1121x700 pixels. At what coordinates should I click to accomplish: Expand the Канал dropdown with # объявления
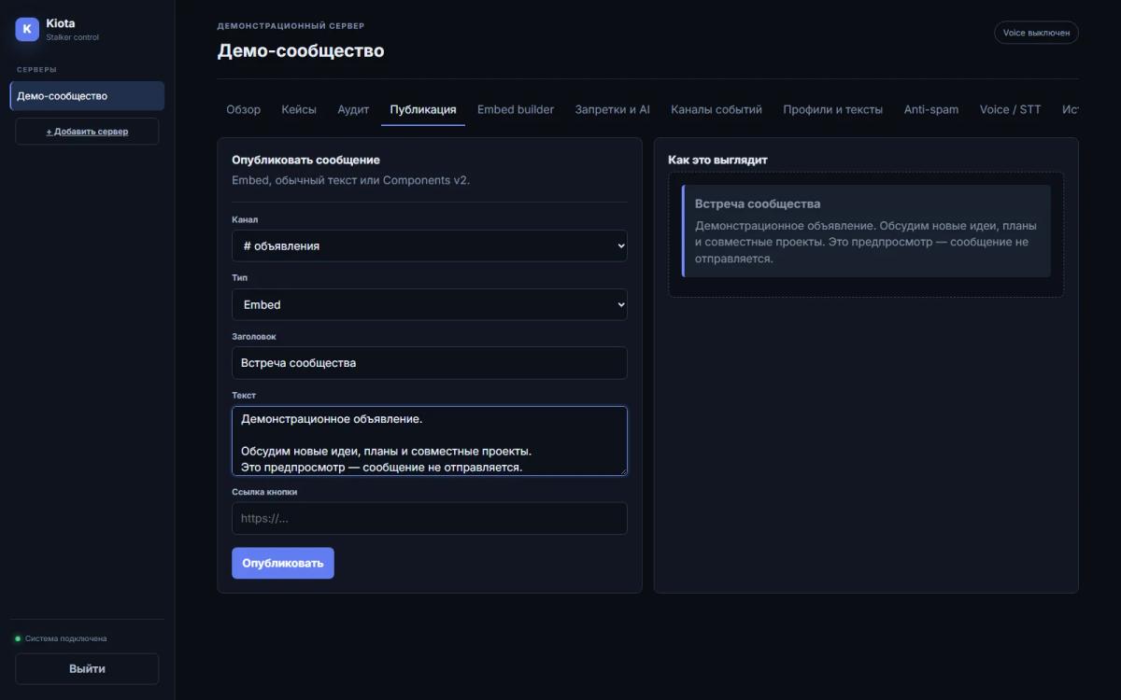[x=430, y=245]
